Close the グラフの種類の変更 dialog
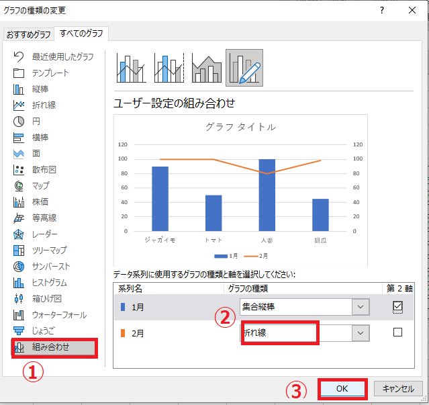 click(412, 10)
